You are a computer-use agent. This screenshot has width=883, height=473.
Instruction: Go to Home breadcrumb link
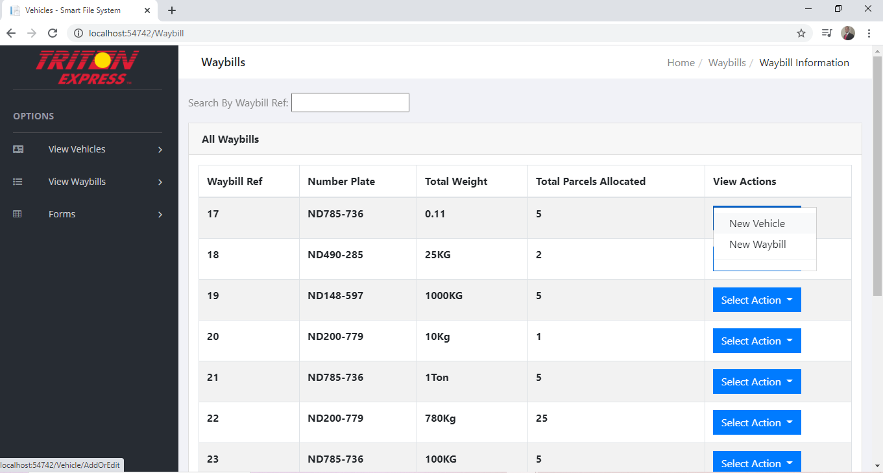tap(681, 63)
